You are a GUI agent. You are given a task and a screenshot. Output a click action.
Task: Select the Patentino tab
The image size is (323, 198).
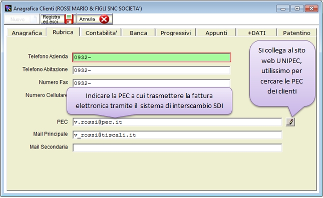296,33
